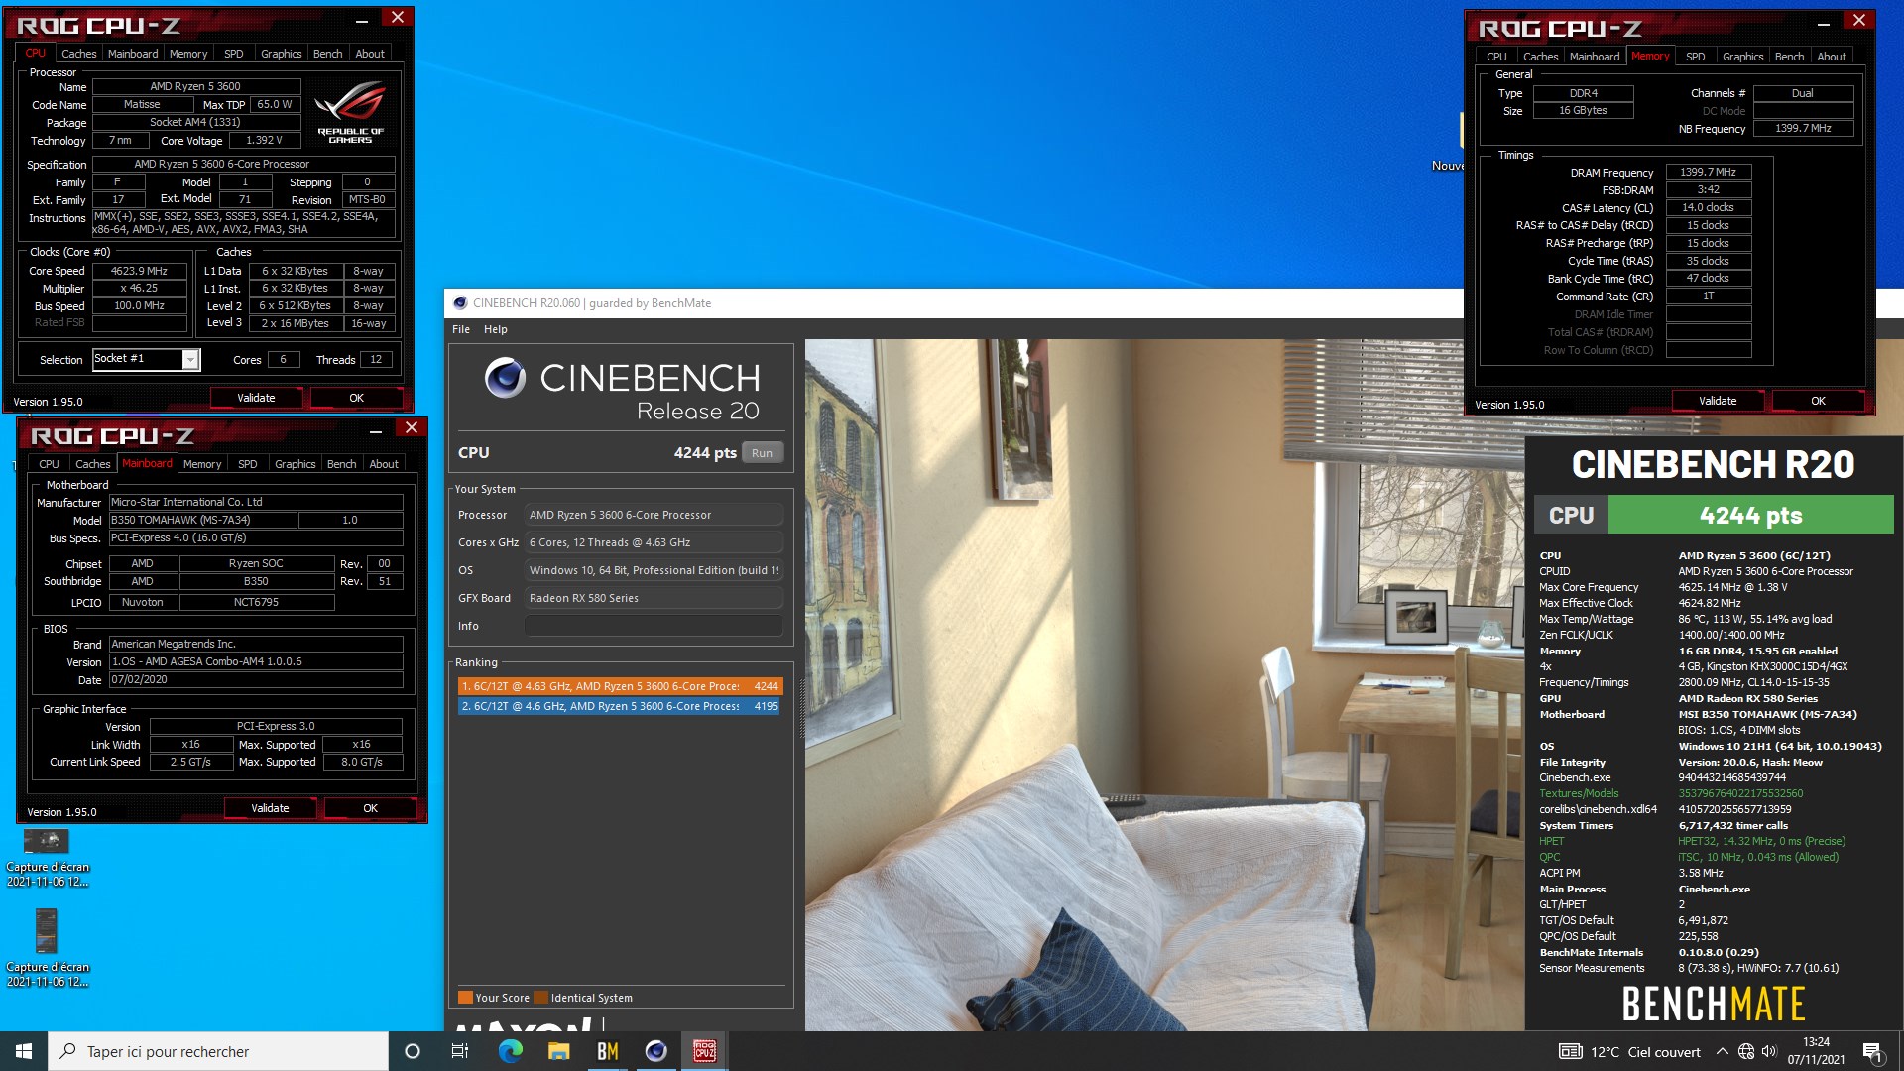1904x1071 pixels.
Task: Click OK in top-left CPU-Z window
Action: [x=357, y=398]
